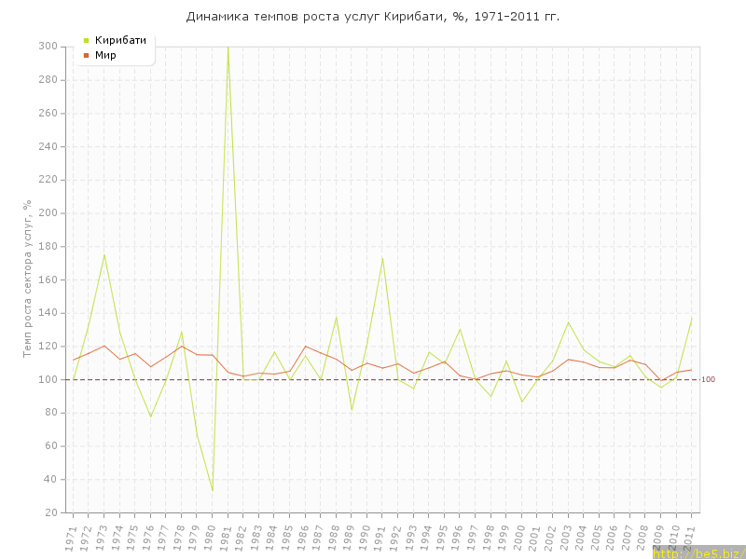Select the 1971 year label on x-axis
This screenshot has width=746, height=559.
[71, 537]
